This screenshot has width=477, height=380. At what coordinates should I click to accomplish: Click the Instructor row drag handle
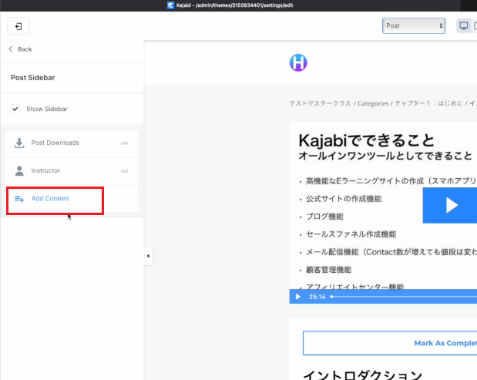click(x=124, y=171)
